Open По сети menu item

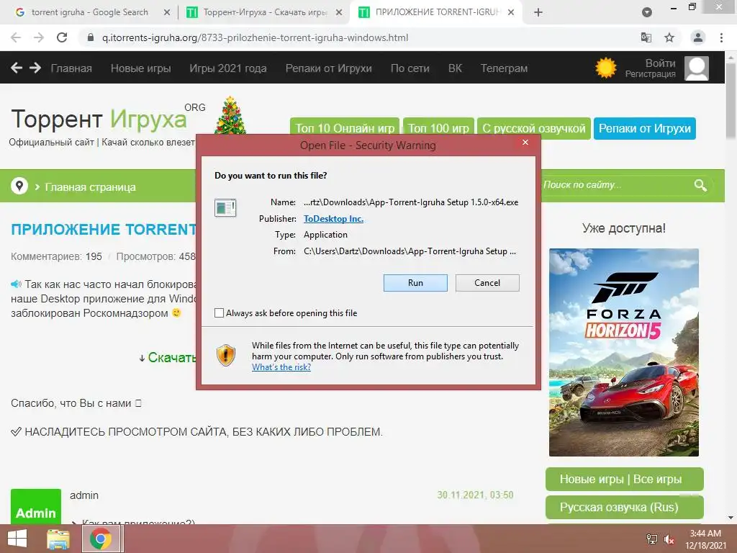[410, 68]
